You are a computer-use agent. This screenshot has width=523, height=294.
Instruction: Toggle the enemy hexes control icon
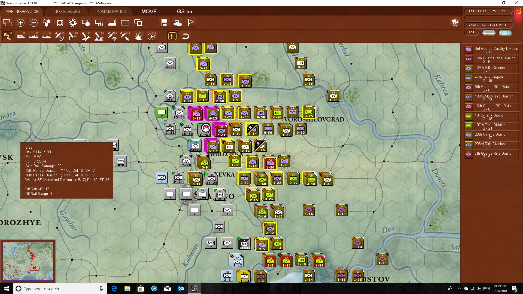point(60,23)
